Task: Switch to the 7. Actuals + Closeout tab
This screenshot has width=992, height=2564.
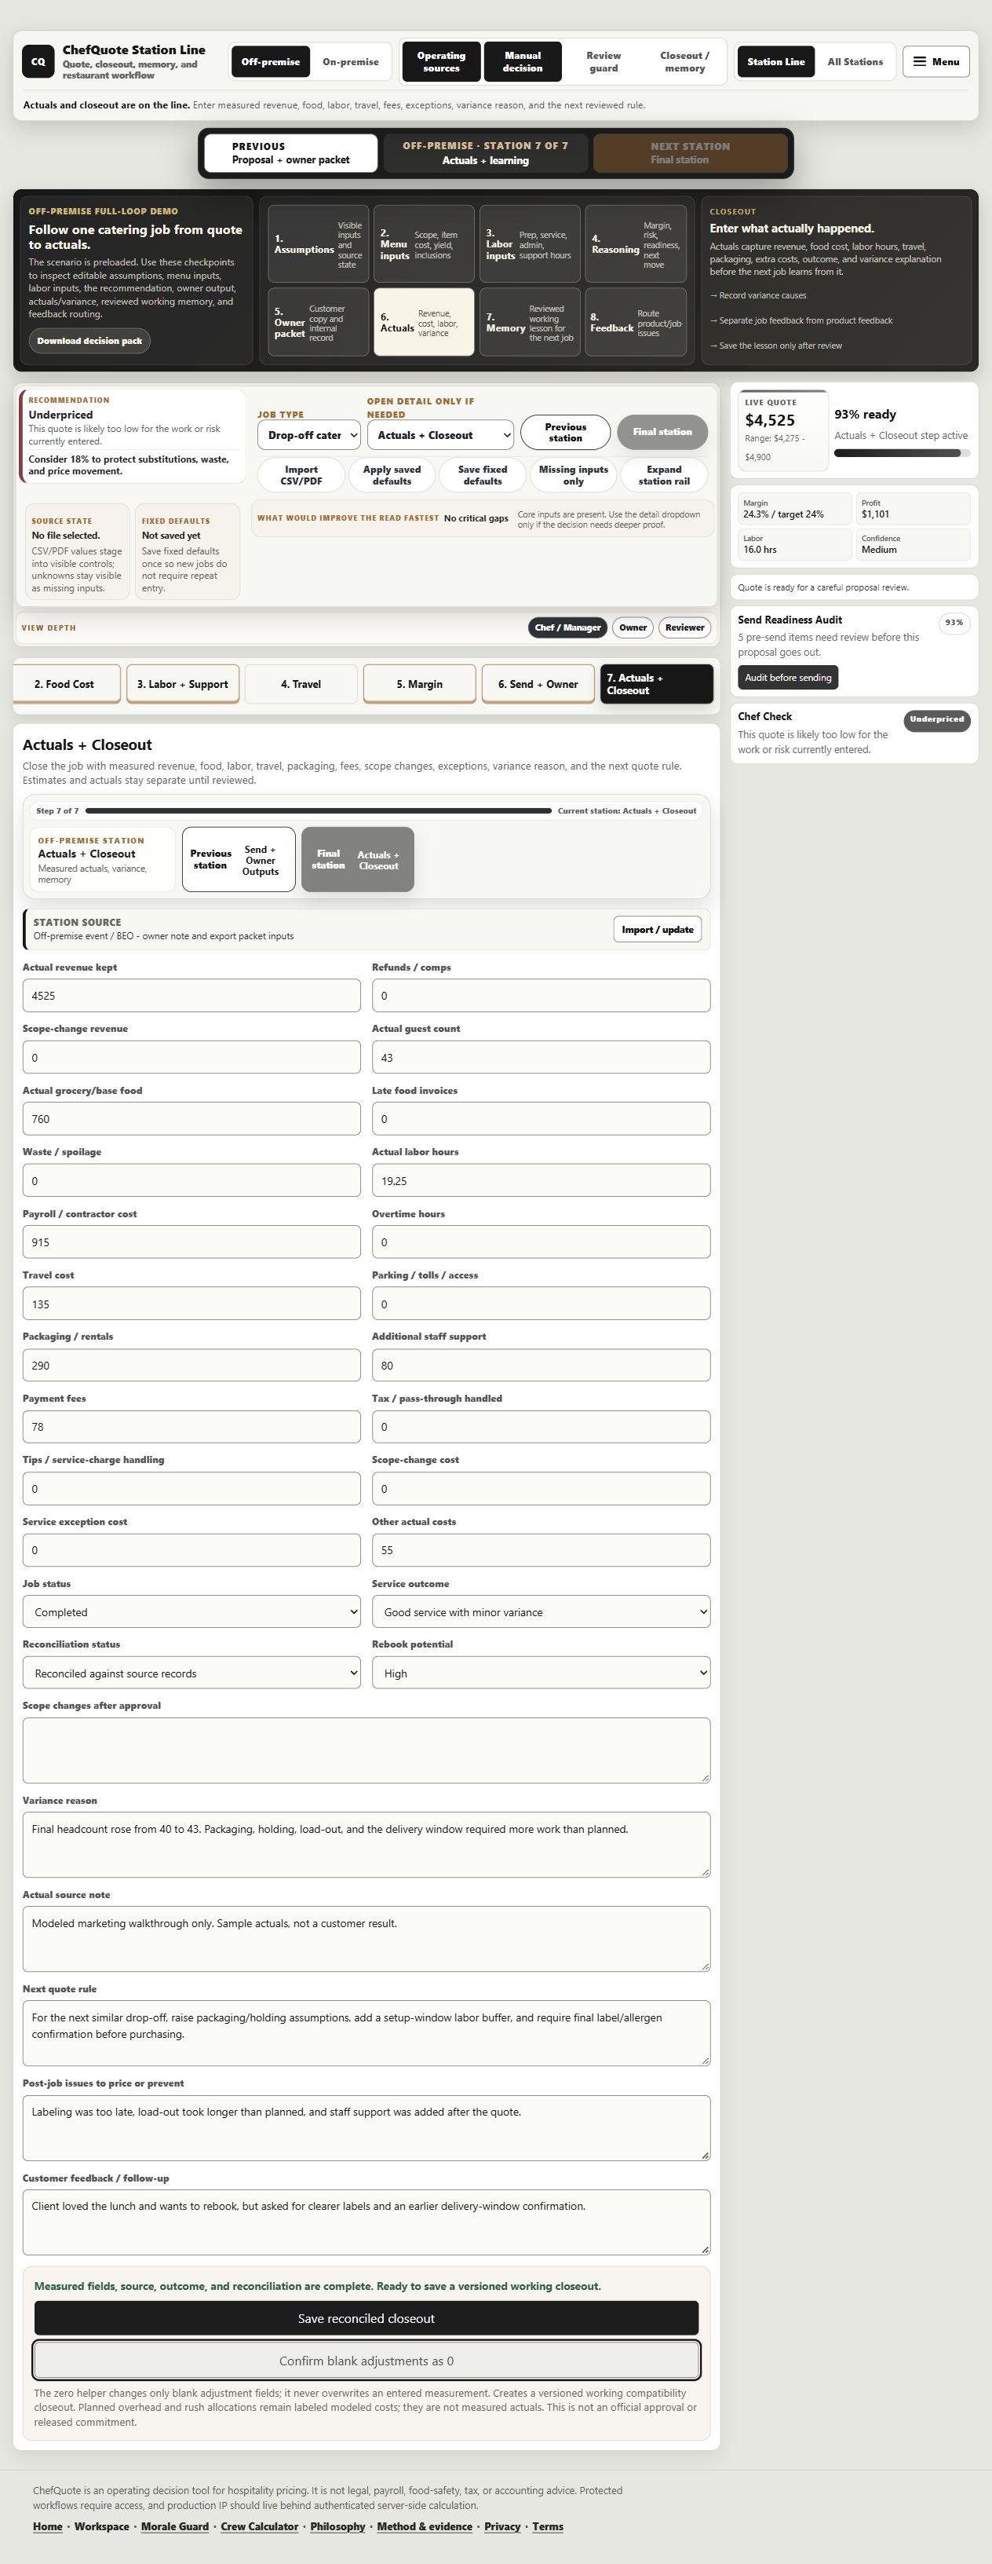Action: coord(657,684)
